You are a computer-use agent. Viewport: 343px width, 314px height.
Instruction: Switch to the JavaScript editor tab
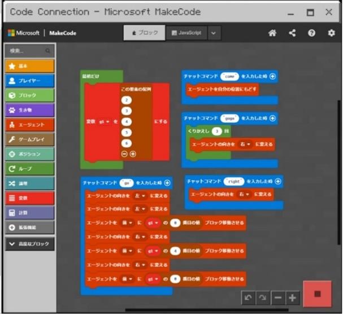click(x=186, y=33)
